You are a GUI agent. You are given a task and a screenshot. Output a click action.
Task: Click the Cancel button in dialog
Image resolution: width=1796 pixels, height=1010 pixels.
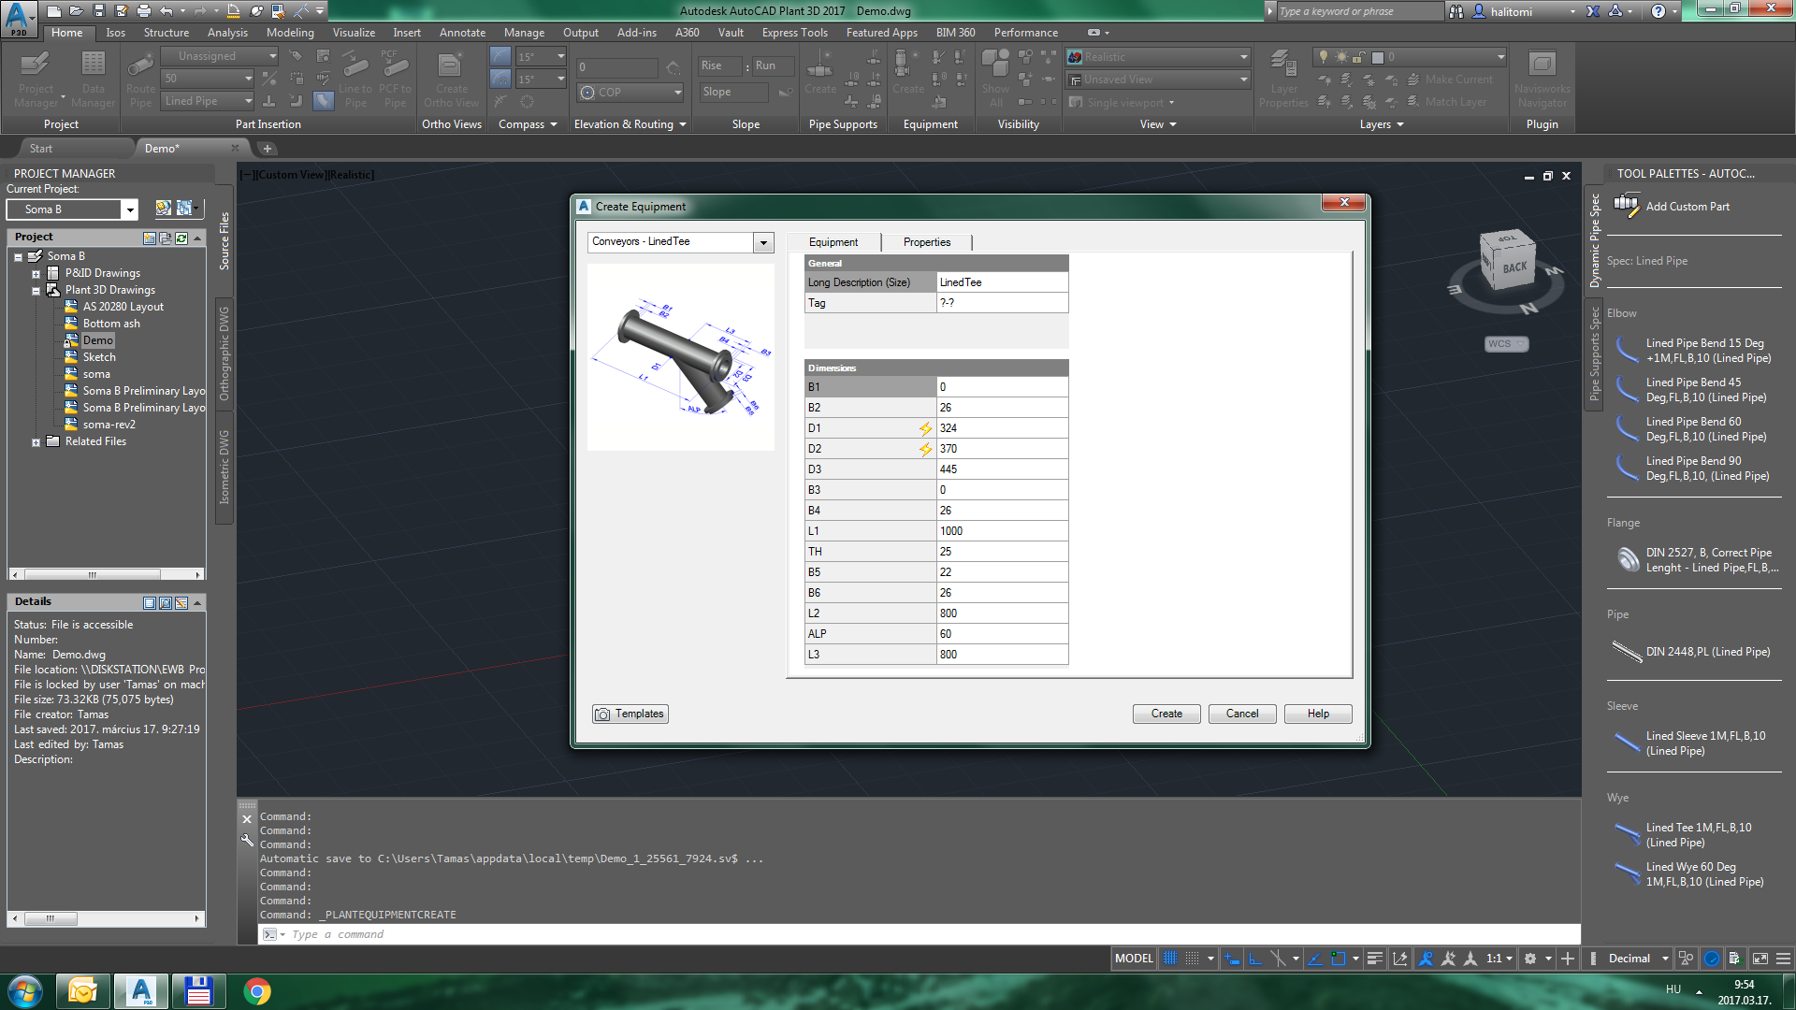tap(1241, 714)
